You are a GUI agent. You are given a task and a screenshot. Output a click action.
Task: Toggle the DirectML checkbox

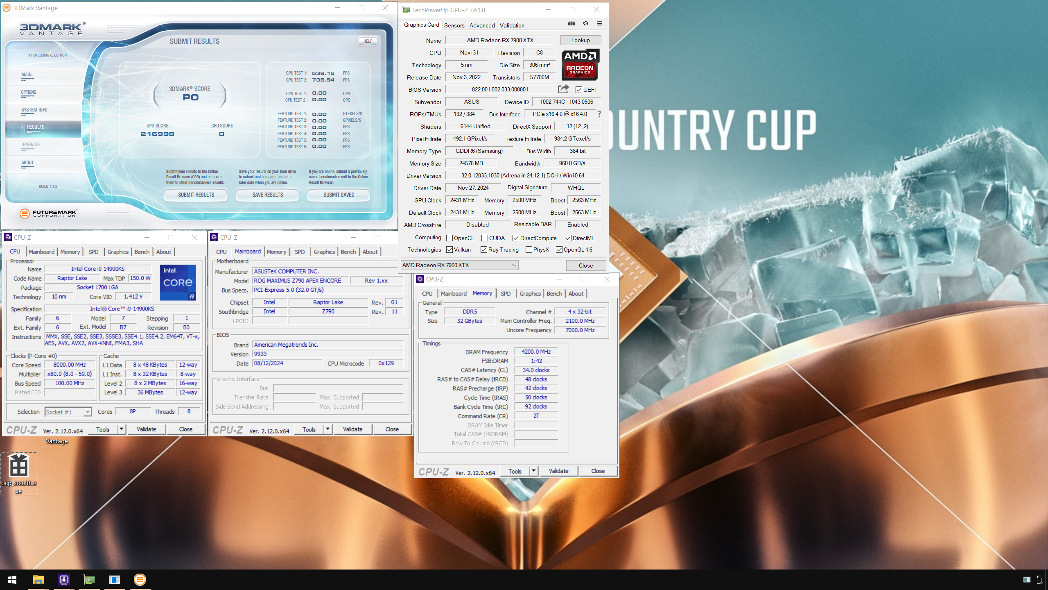pyautogui.click(x=568, y=238)
